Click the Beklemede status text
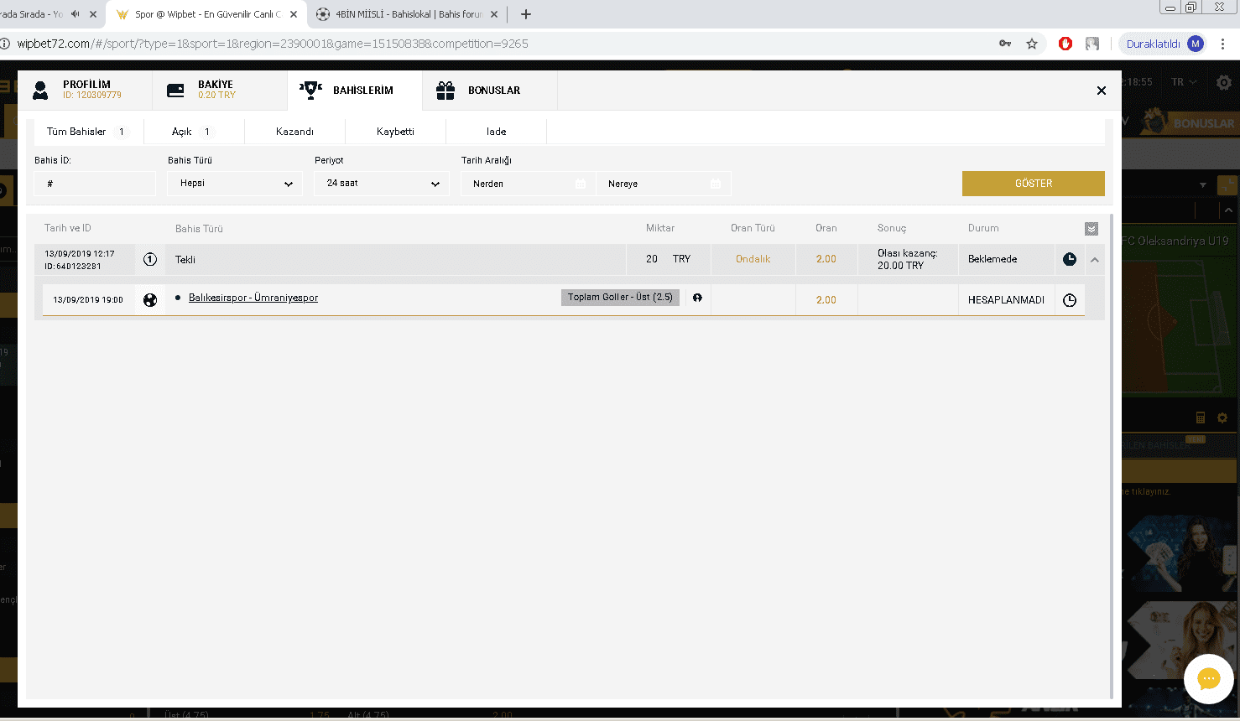This screenshot has height=721, width=1240. click(993, 260)
